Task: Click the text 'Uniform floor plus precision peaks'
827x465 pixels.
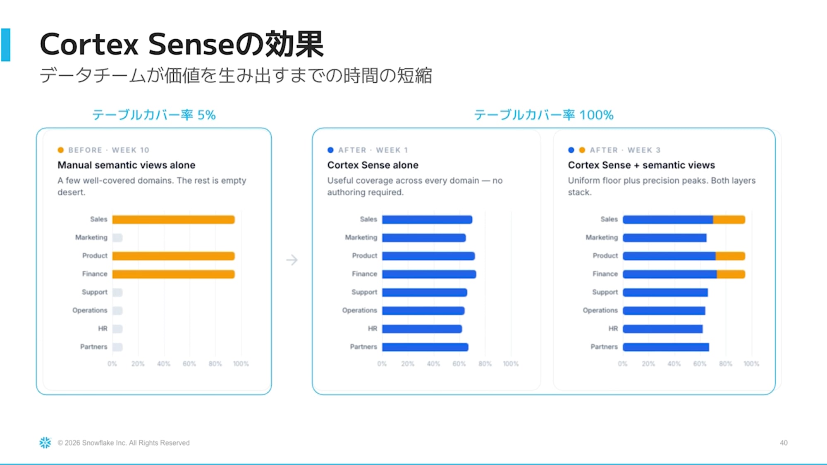Action: (x=637, y=181)
